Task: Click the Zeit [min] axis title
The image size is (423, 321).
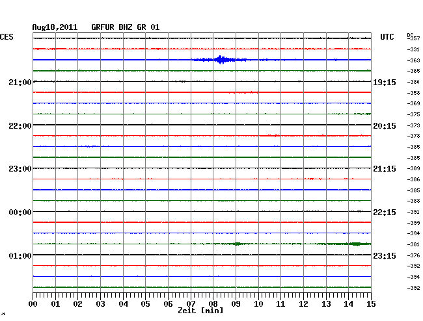Action: pyautogui.click(x=200, y=311)
